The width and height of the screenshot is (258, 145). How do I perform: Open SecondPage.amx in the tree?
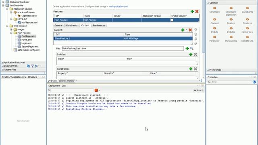pyautogui.click(x=30, y=47)
